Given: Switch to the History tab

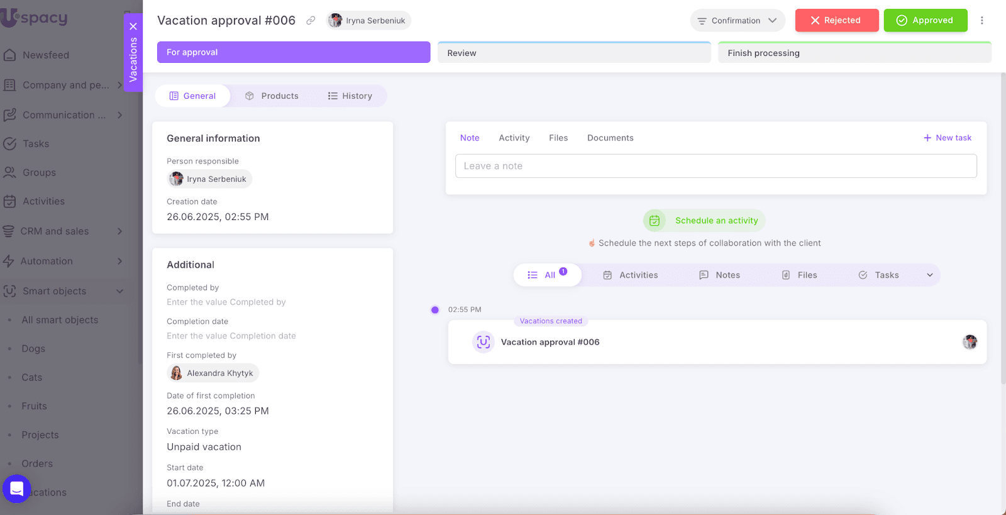Looking at the screenshot, I should [350, 96].
